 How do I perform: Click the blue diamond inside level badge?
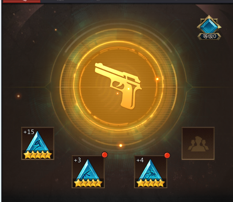(x=209, y=26)
